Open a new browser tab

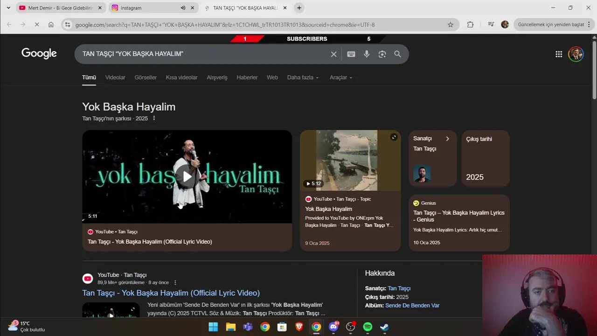click(299, 8)
